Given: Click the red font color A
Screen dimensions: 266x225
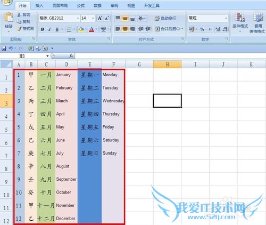Looking at the screenshot, I should [x=92, y=29].
